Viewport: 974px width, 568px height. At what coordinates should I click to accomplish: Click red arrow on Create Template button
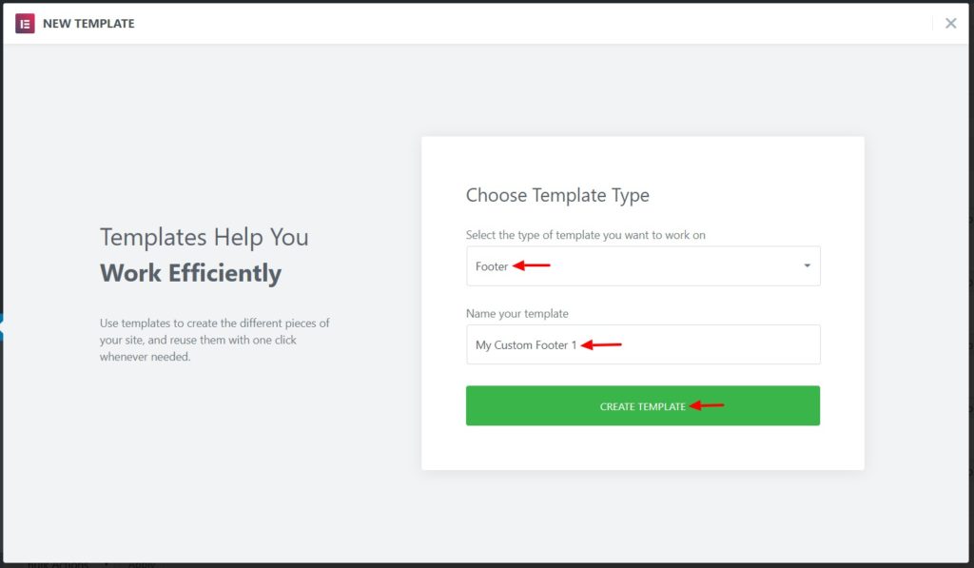(x=708, y=406)
